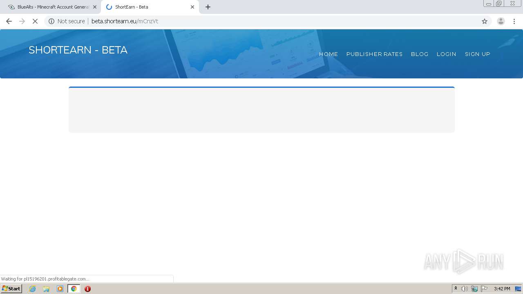Select the Chrome taskbar button
Viewport: 523px width, 294px height.
(74, 289)
